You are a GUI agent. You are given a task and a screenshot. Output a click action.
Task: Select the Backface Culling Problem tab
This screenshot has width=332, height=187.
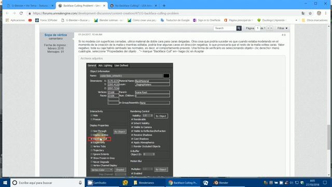(x=82, y=6)
